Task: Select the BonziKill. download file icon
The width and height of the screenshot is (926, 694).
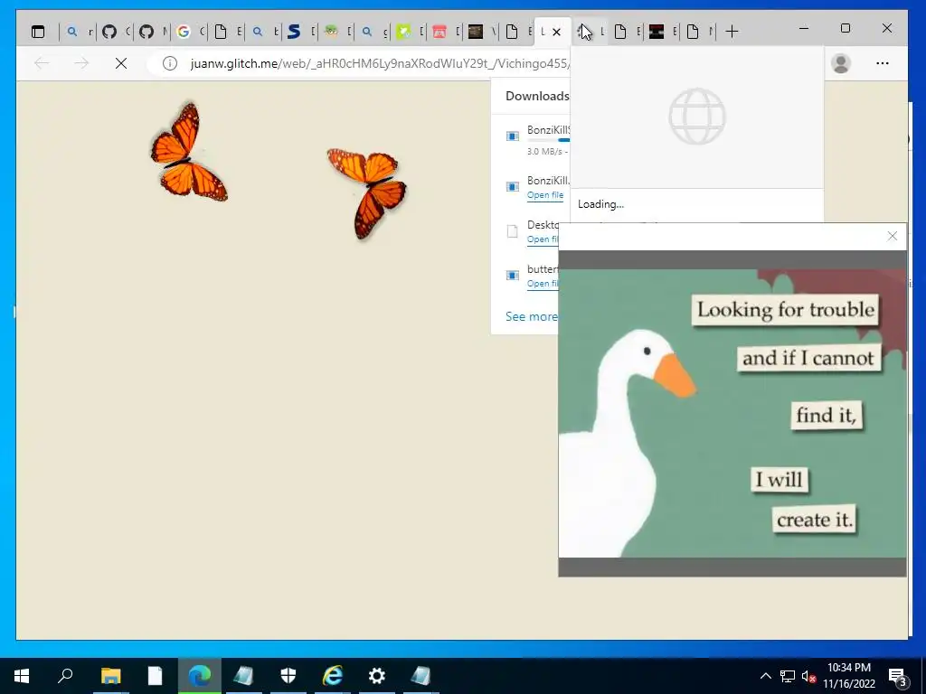Action: [x=513, y=187]
